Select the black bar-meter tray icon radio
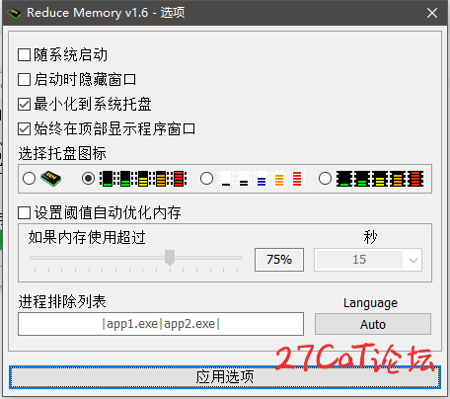 pyautogui.click(x=88, y=179)
